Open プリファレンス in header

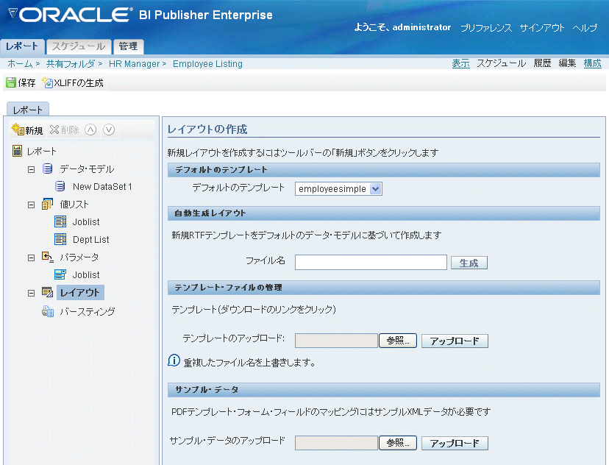[486, 27]
